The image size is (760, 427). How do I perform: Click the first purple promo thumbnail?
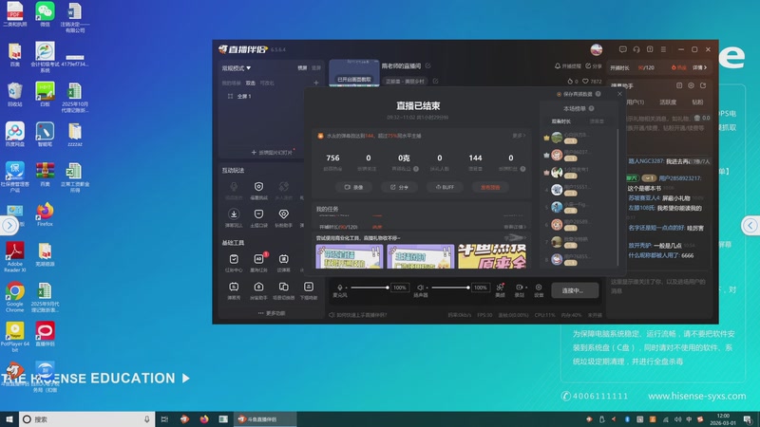click(350, 256)
